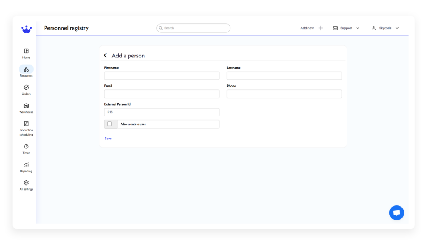Viewport: 426px width, 245px height.
Task: Click into the Email field
Action: pos(162,94)
